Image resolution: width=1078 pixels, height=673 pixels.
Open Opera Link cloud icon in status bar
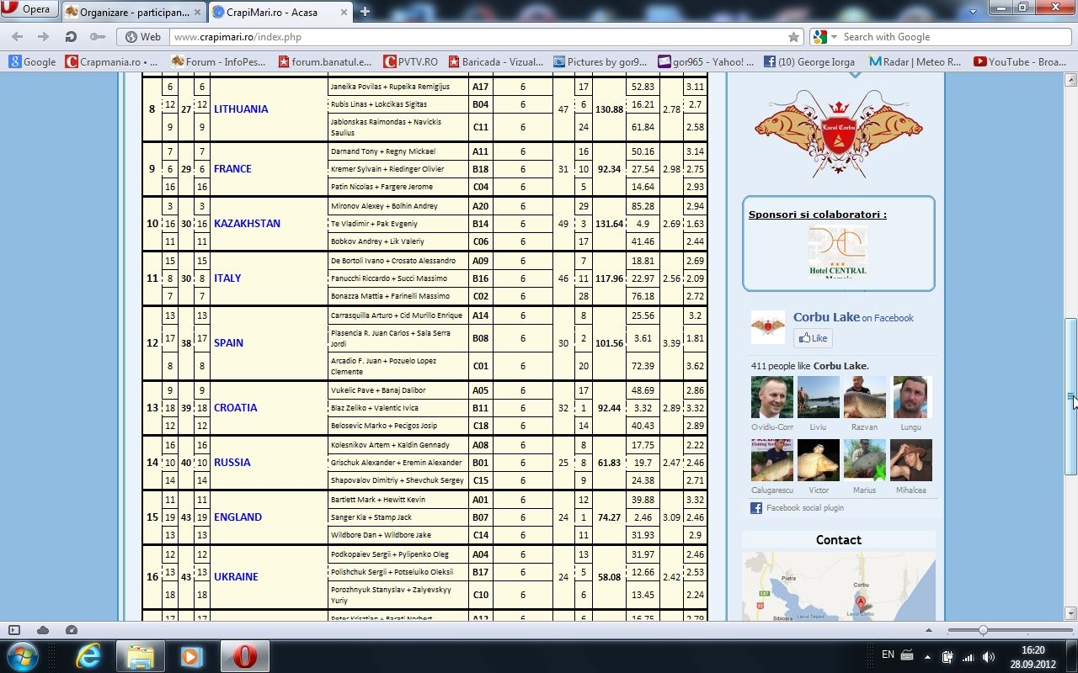click(x=43, y=630)
